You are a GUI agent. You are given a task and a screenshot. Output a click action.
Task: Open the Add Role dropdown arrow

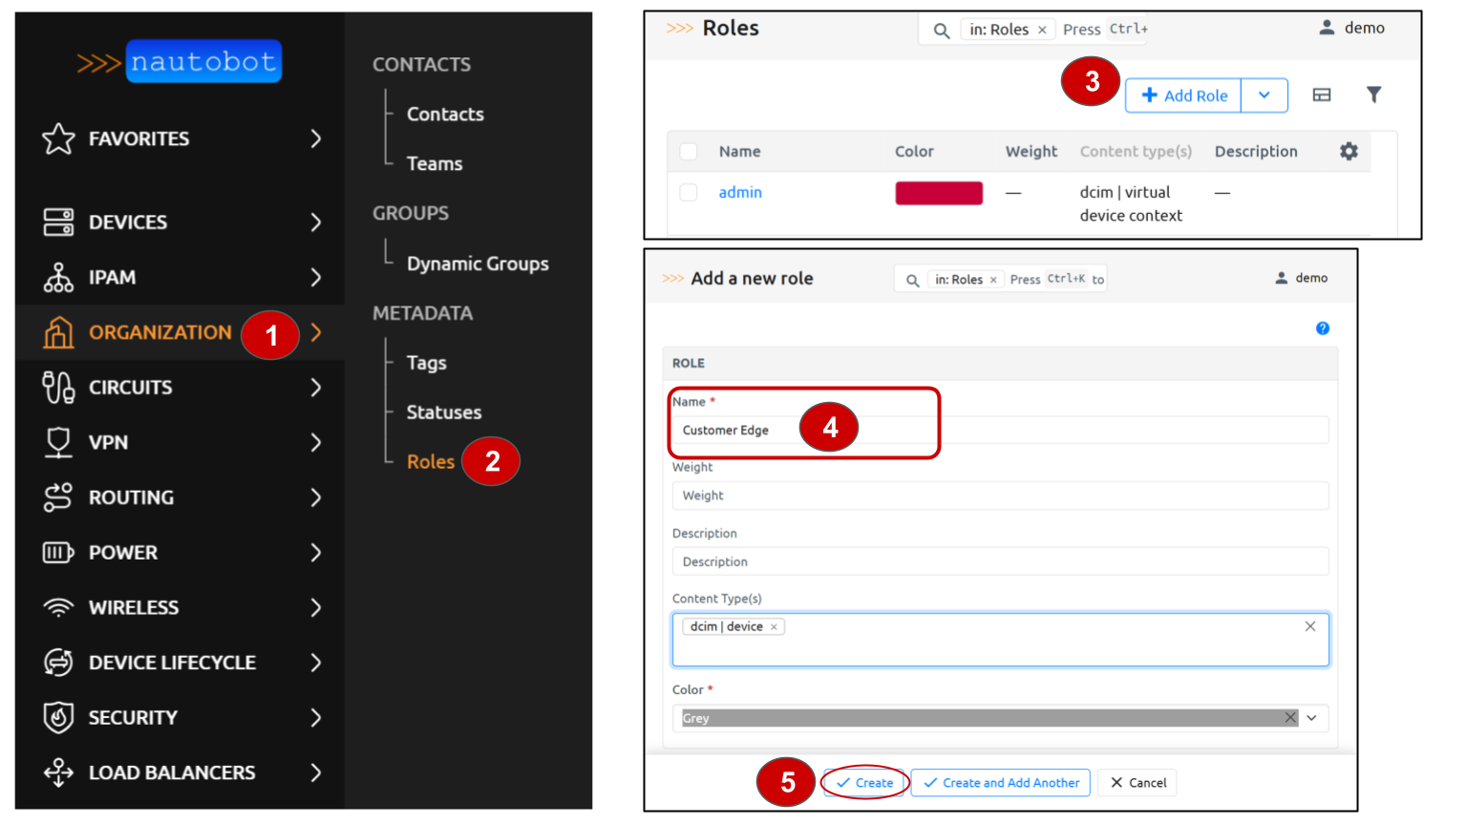(x=1264, y=95)
